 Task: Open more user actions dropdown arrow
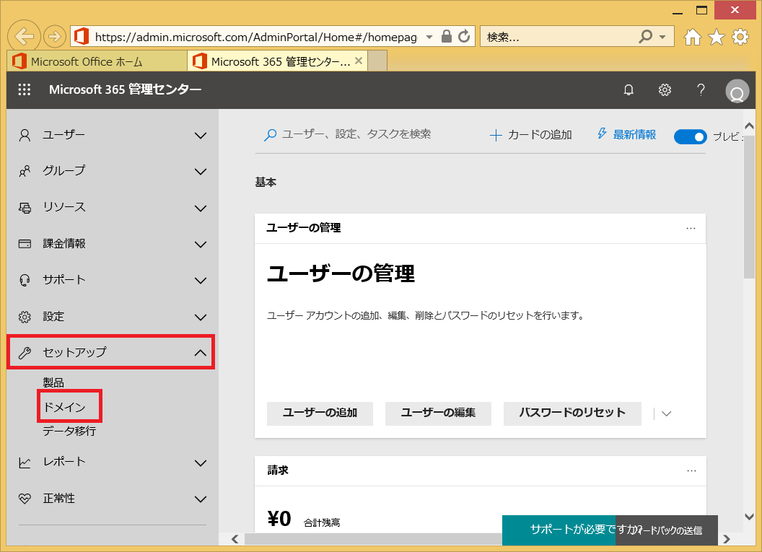coord(666,414)
